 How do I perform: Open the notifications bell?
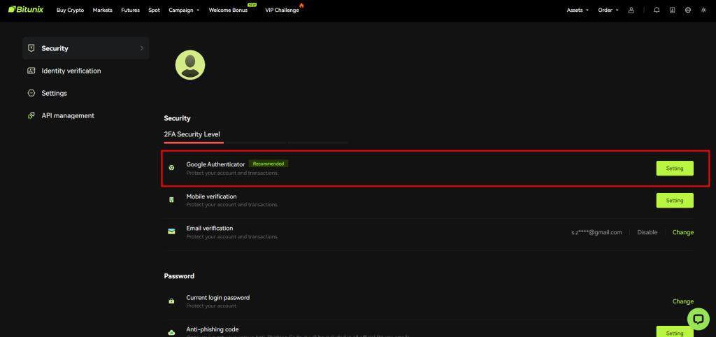point(657,10)
